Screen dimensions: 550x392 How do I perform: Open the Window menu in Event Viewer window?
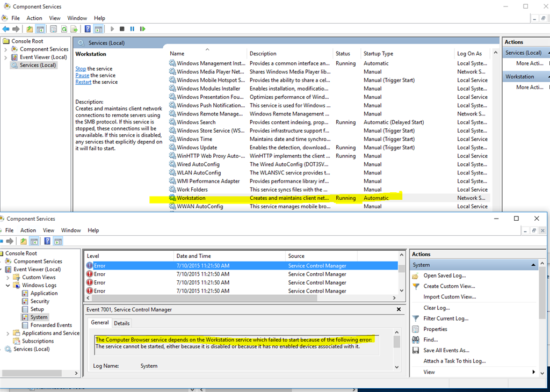(x=71, y=230)
